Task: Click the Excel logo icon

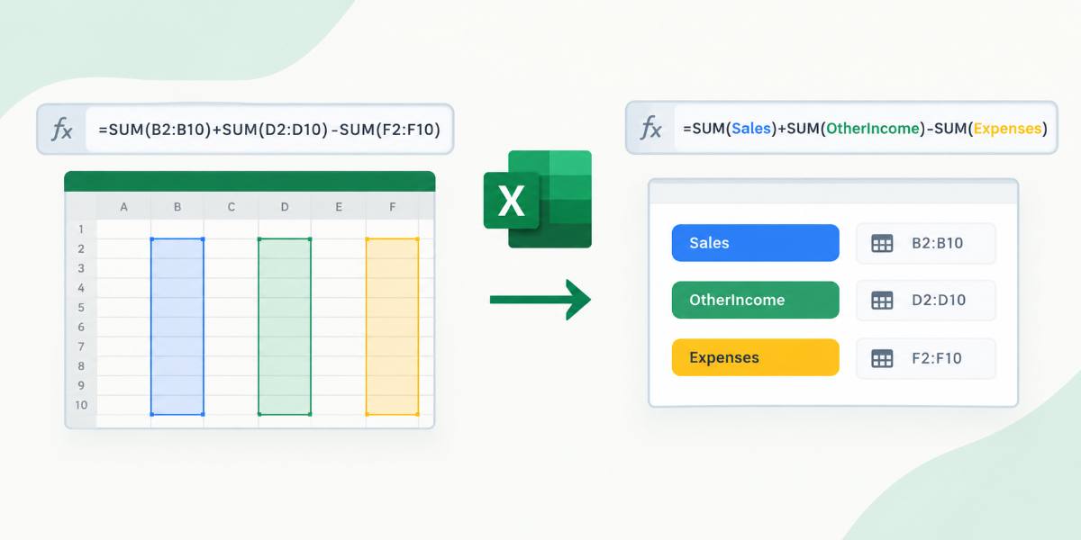Action: tap(538, 199)
